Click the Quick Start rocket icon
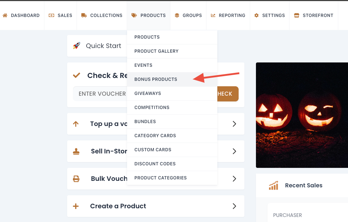Viewport: 348px width, 222px height. click(x=77, y=46)
